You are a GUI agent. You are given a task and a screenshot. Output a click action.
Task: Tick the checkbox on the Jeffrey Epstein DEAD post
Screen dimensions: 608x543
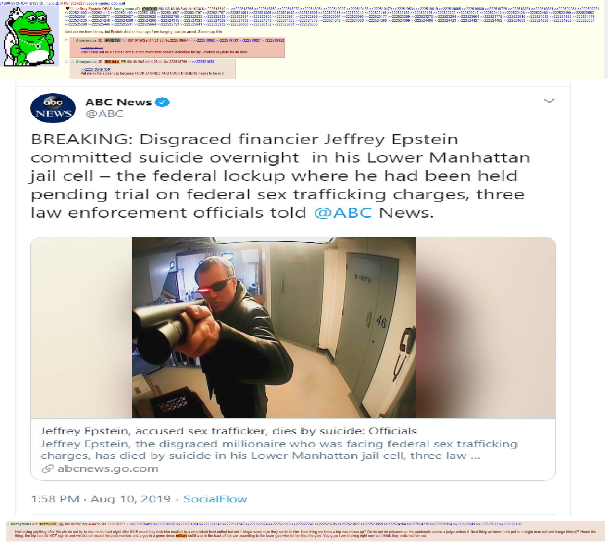72,9
